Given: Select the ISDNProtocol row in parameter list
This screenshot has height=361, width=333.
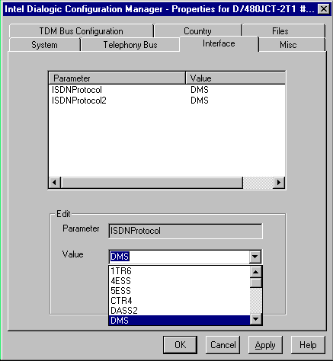Looking at the screenshot, I should [x=167, y=90].
